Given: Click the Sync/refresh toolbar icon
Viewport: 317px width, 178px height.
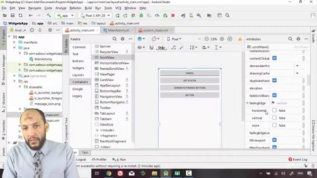Looking at the screenshot, I should (x=20, y=15).
